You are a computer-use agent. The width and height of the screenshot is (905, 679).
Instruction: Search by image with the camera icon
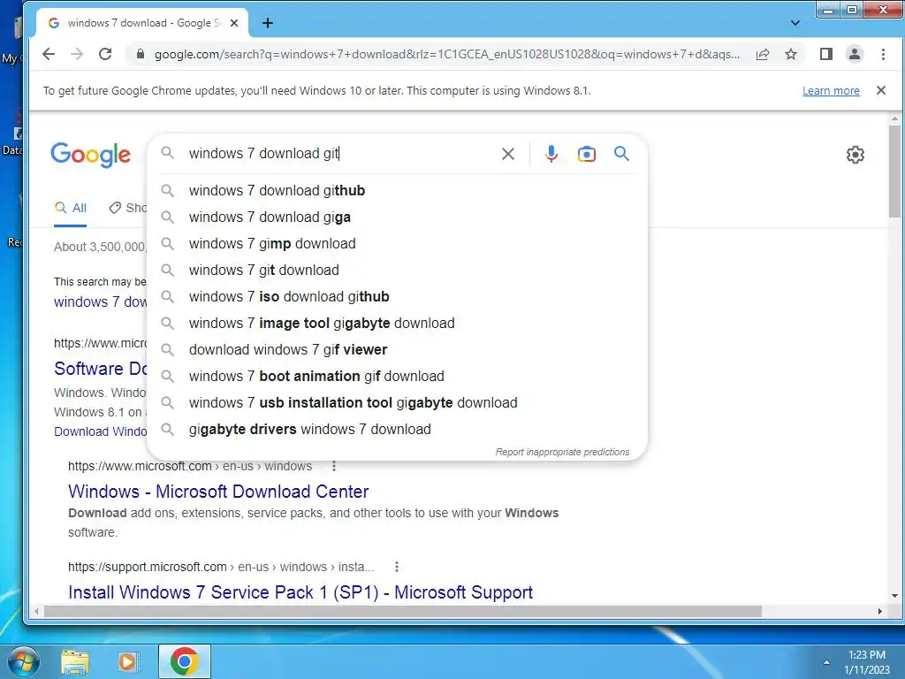587,154
